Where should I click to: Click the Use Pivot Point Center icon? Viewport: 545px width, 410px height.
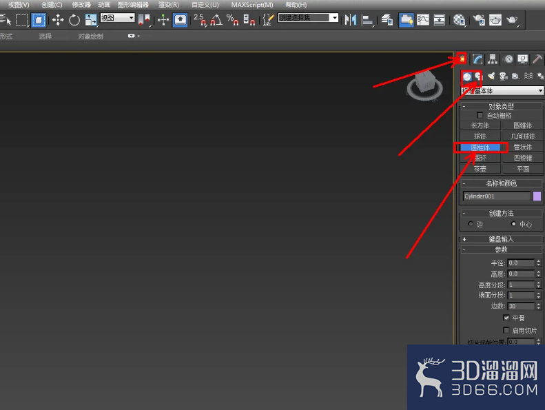point(144,20)
